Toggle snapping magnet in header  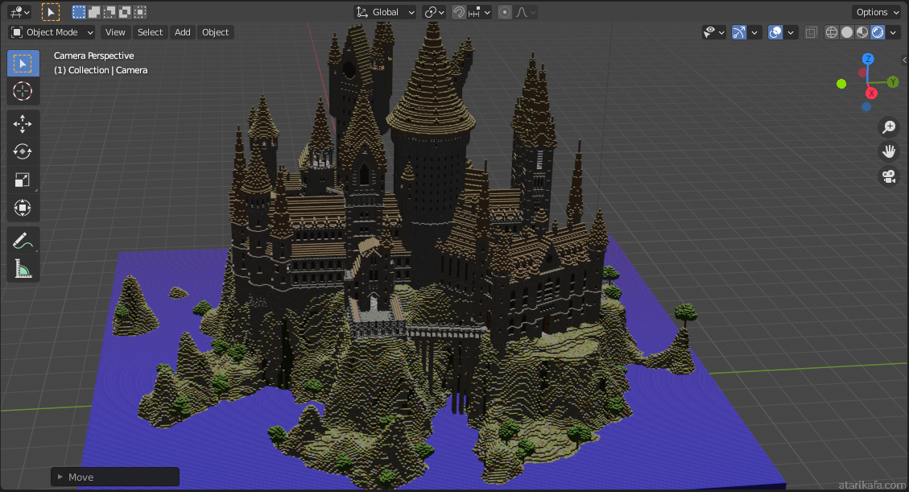coord(459,12)
